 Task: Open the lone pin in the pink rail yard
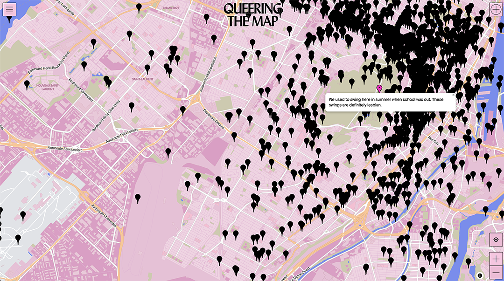138,199
